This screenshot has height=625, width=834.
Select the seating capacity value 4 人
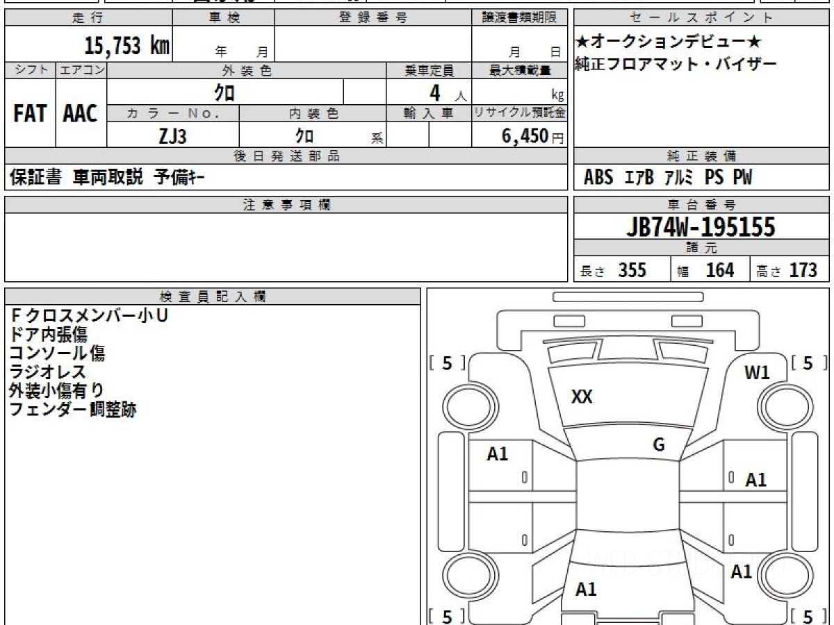[x=448, y=94]
